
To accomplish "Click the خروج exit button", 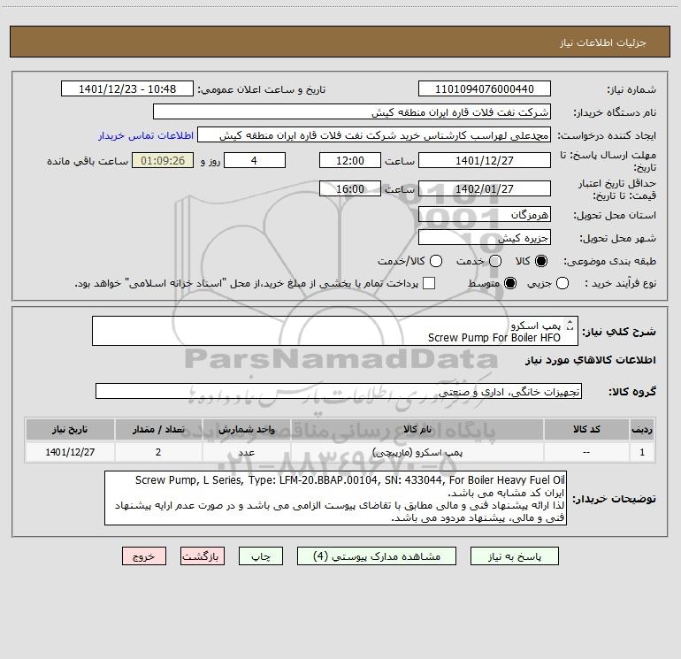I will [144, 556].
